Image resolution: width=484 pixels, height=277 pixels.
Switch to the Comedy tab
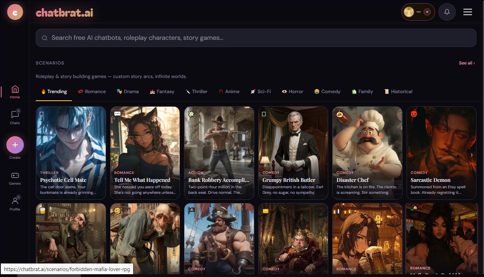327,92
